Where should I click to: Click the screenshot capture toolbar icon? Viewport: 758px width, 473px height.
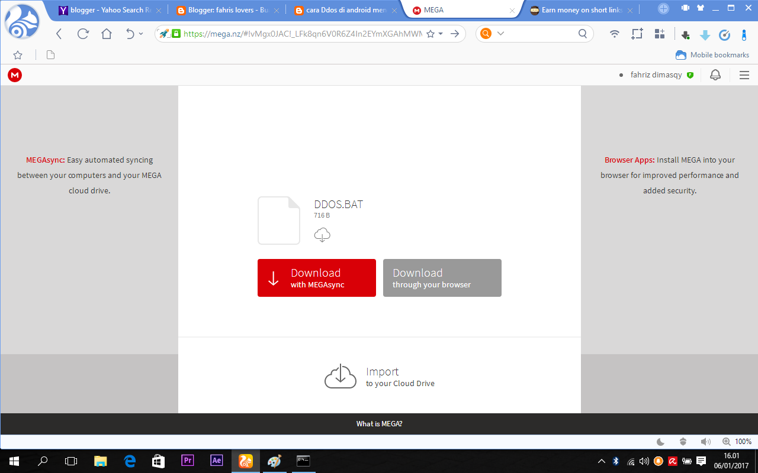[x=637, y=34]
